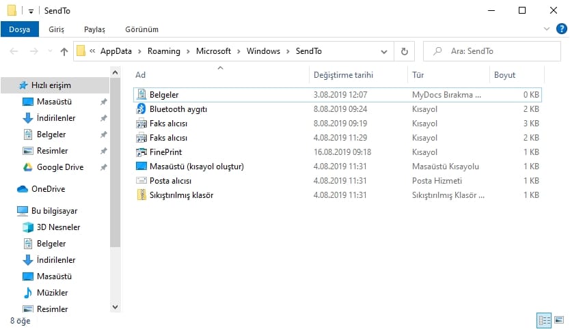570x329 pixels.
Task: Click the fax icon dated 8.08.2019 09:19
Action: tap(141, 123)
